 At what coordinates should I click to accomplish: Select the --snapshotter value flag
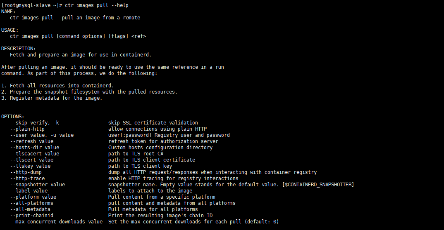[37, 185]
